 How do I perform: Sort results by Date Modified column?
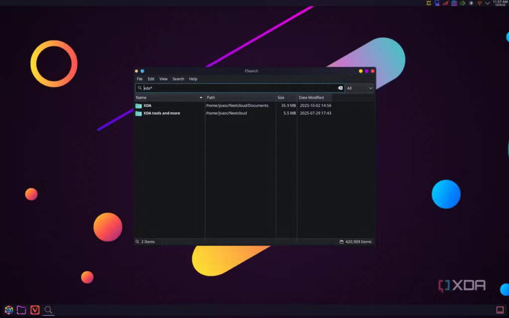pos(311,98)
